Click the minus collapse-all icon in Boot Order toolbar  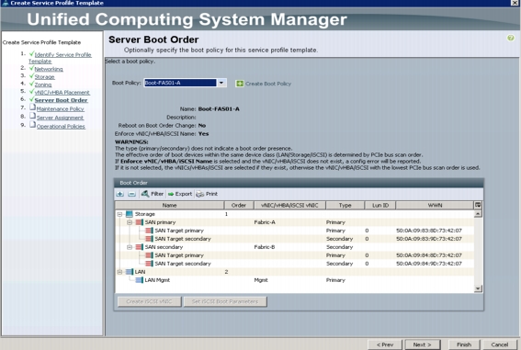coord(132,194)
